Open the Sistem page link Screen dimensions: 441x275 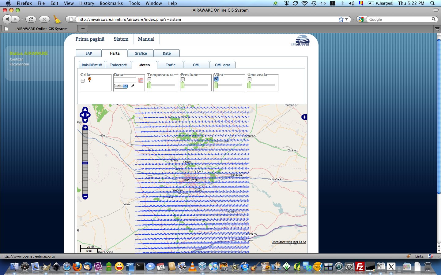(121, 39)
